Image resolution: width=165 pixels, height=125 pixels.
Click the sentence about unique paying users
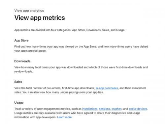click(63, 92)
